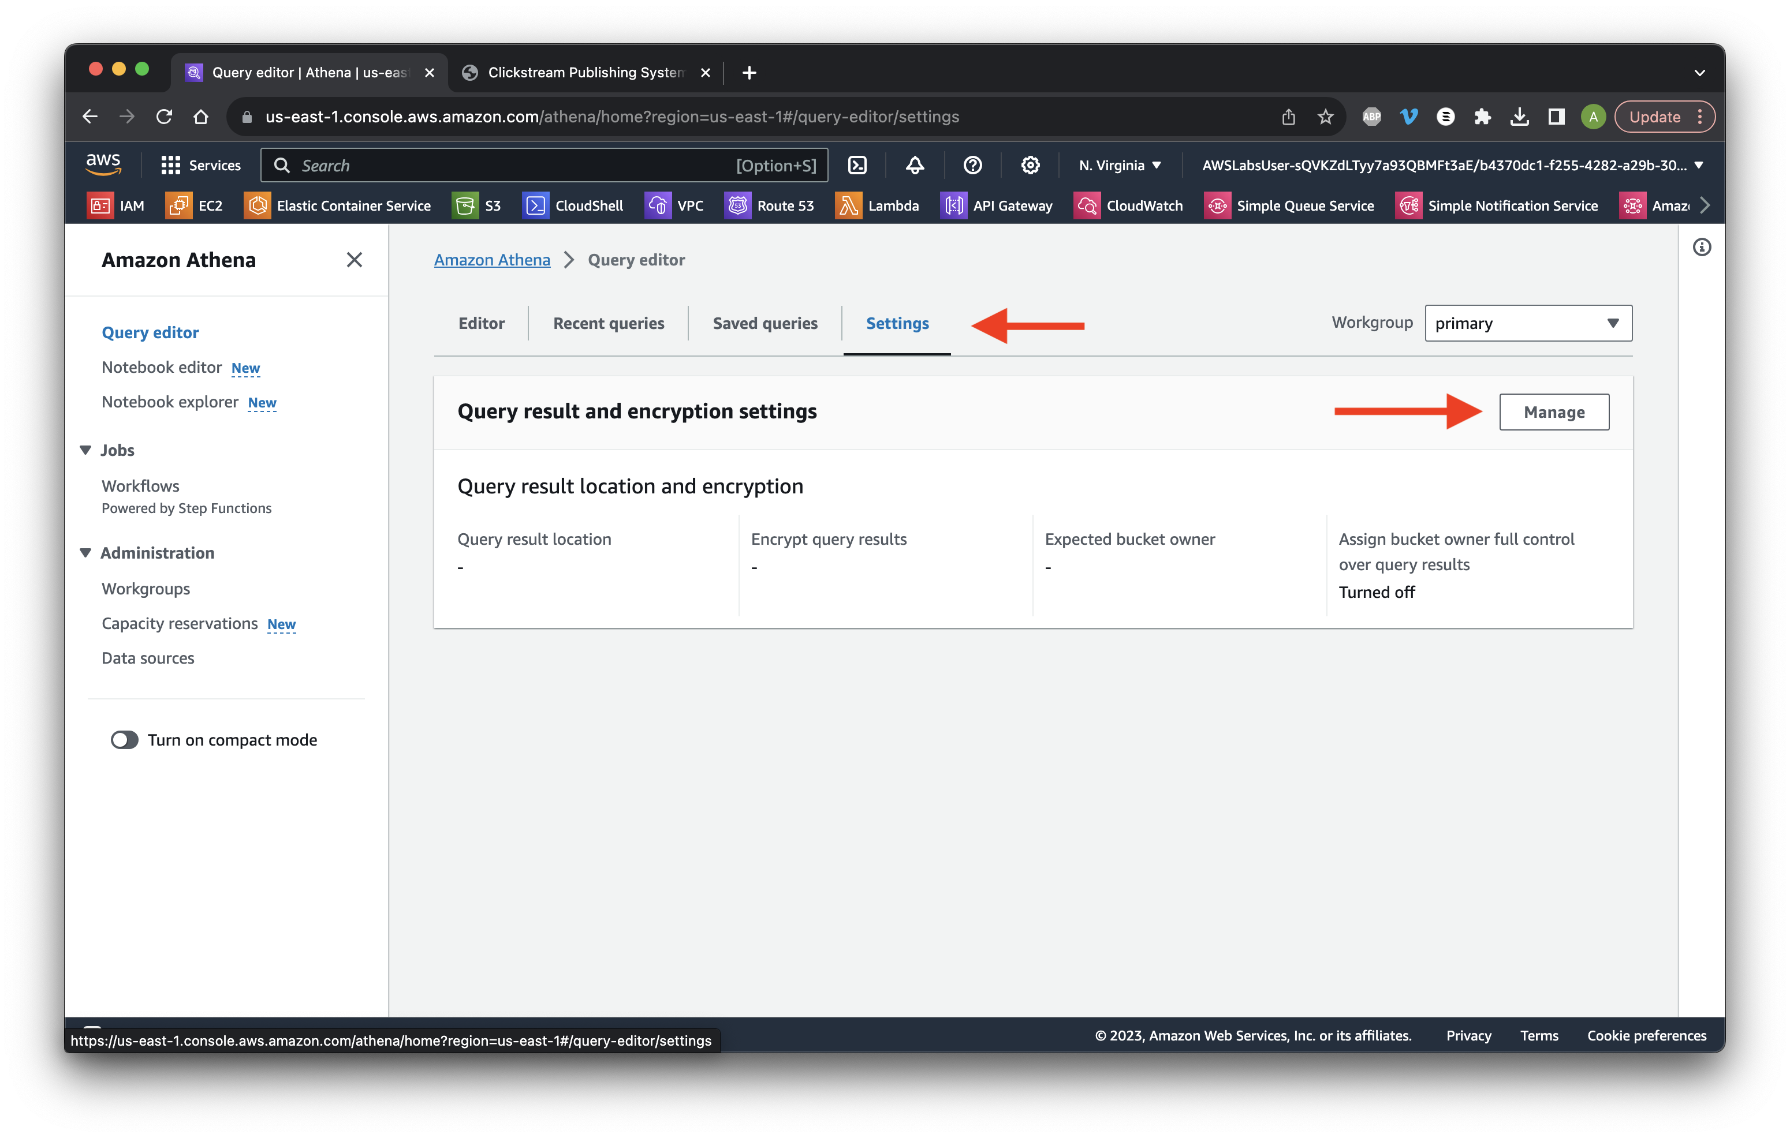Open the info panel icon
Viewport: 1790px width, 1138px height.
click(1702, 248)
